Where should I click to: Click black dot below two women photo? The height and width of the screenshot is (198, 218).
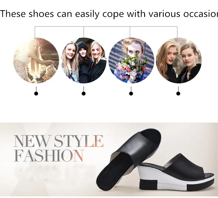pyautogui.click(x=178, y=94)
